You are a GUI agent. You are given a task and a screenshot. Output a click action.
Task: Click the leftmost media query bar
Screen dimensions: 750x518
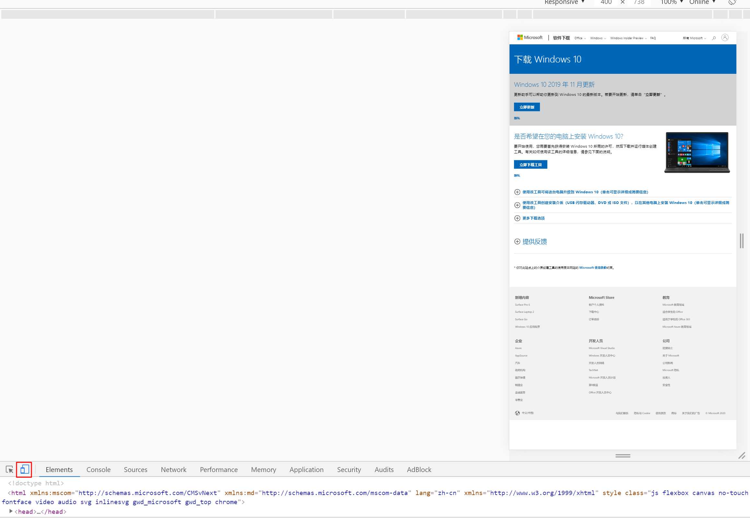(108, 14)
